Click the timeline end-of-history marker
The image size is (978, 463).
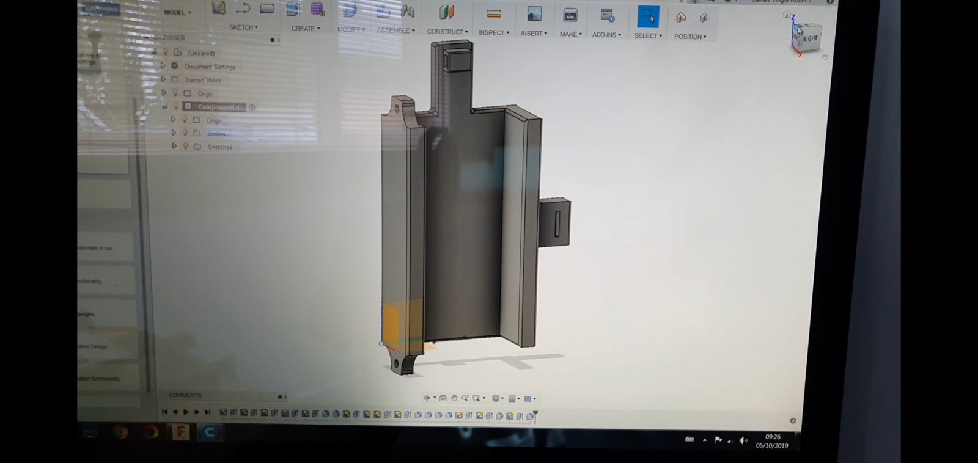535,416
